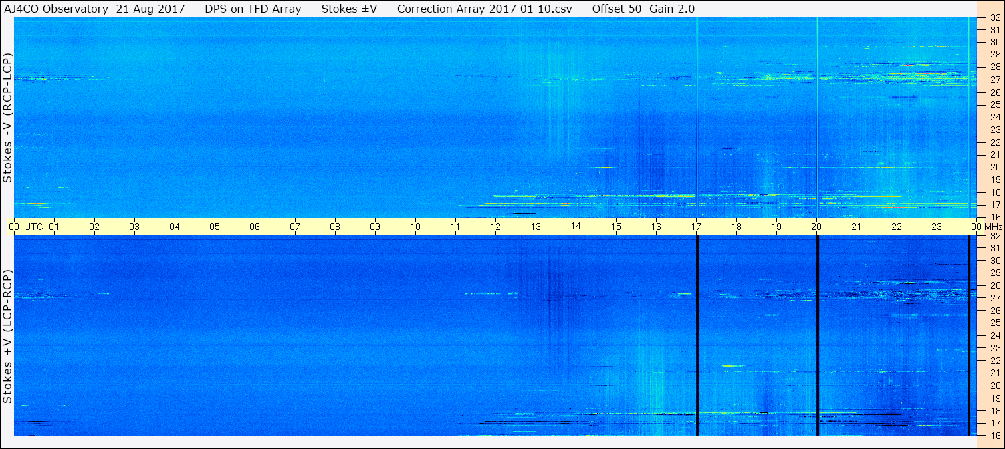Click "Correction Array 2017 01 10.csv" file name

point(483,9)
